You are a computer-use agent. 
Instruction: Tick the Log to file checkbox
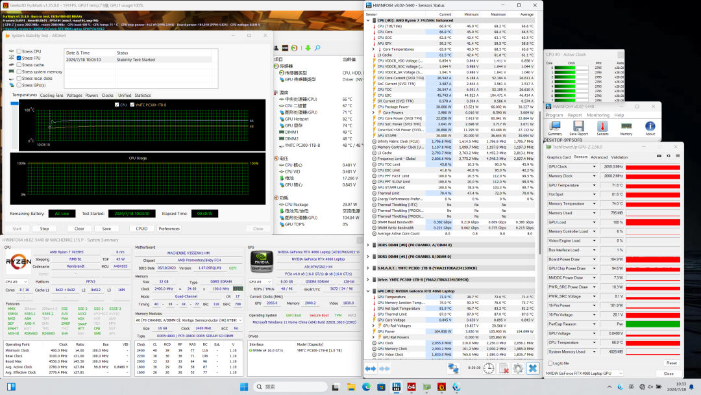point(550,363)
